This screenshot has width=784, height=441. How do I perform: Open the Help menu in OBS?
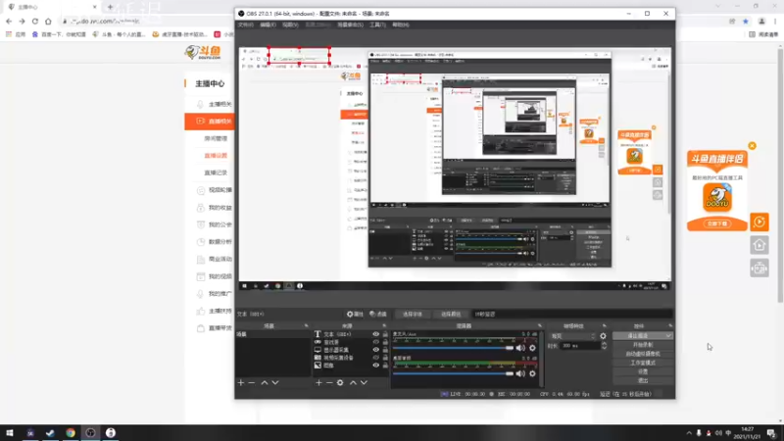(x=401, y=25)
